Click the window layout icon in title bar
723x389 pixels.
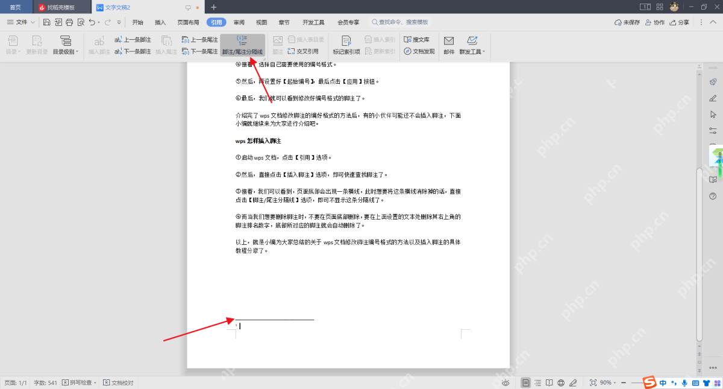point(645,7)
